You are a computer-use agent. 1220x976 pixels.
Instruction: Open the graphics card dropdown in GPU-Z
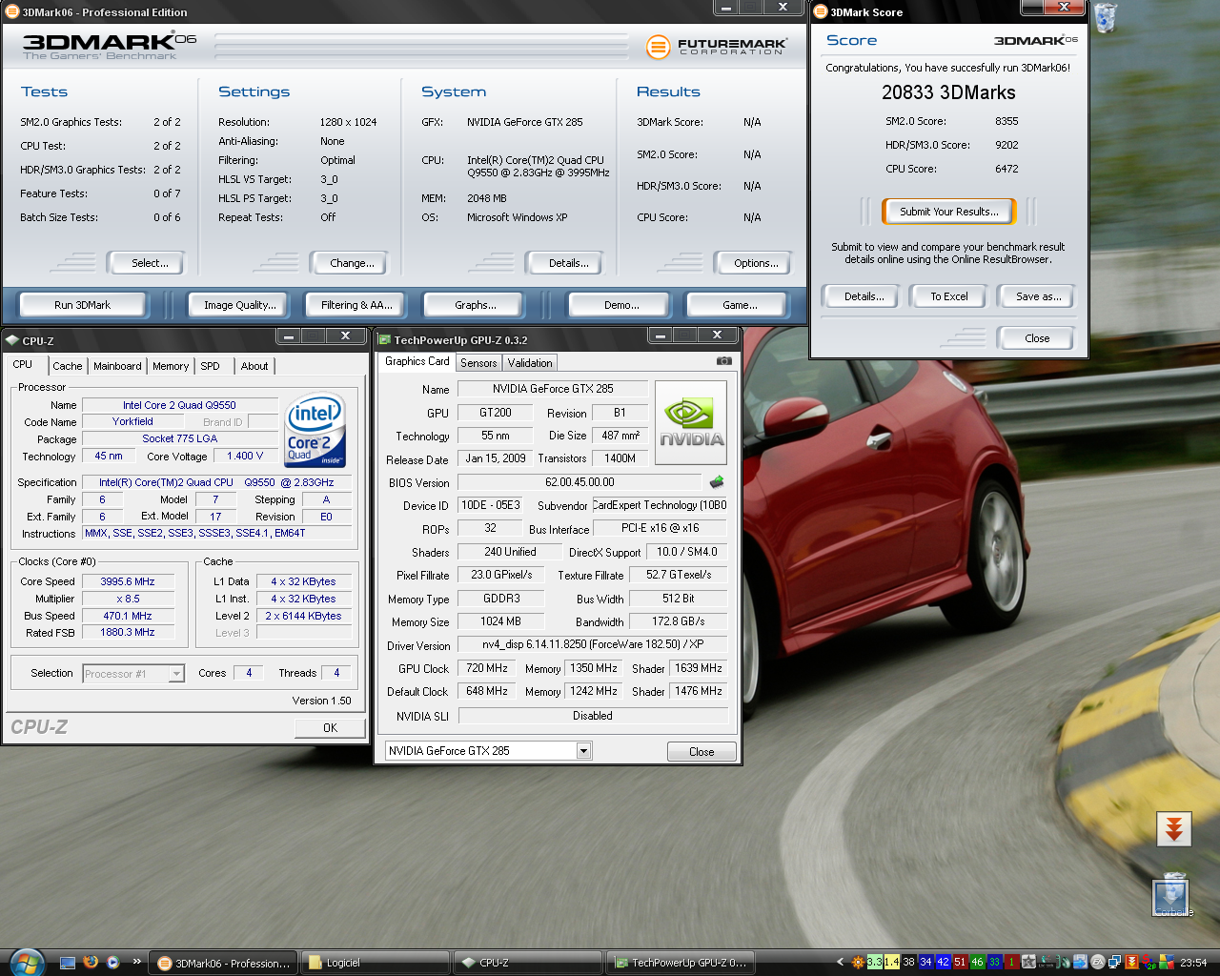[583, 751]
